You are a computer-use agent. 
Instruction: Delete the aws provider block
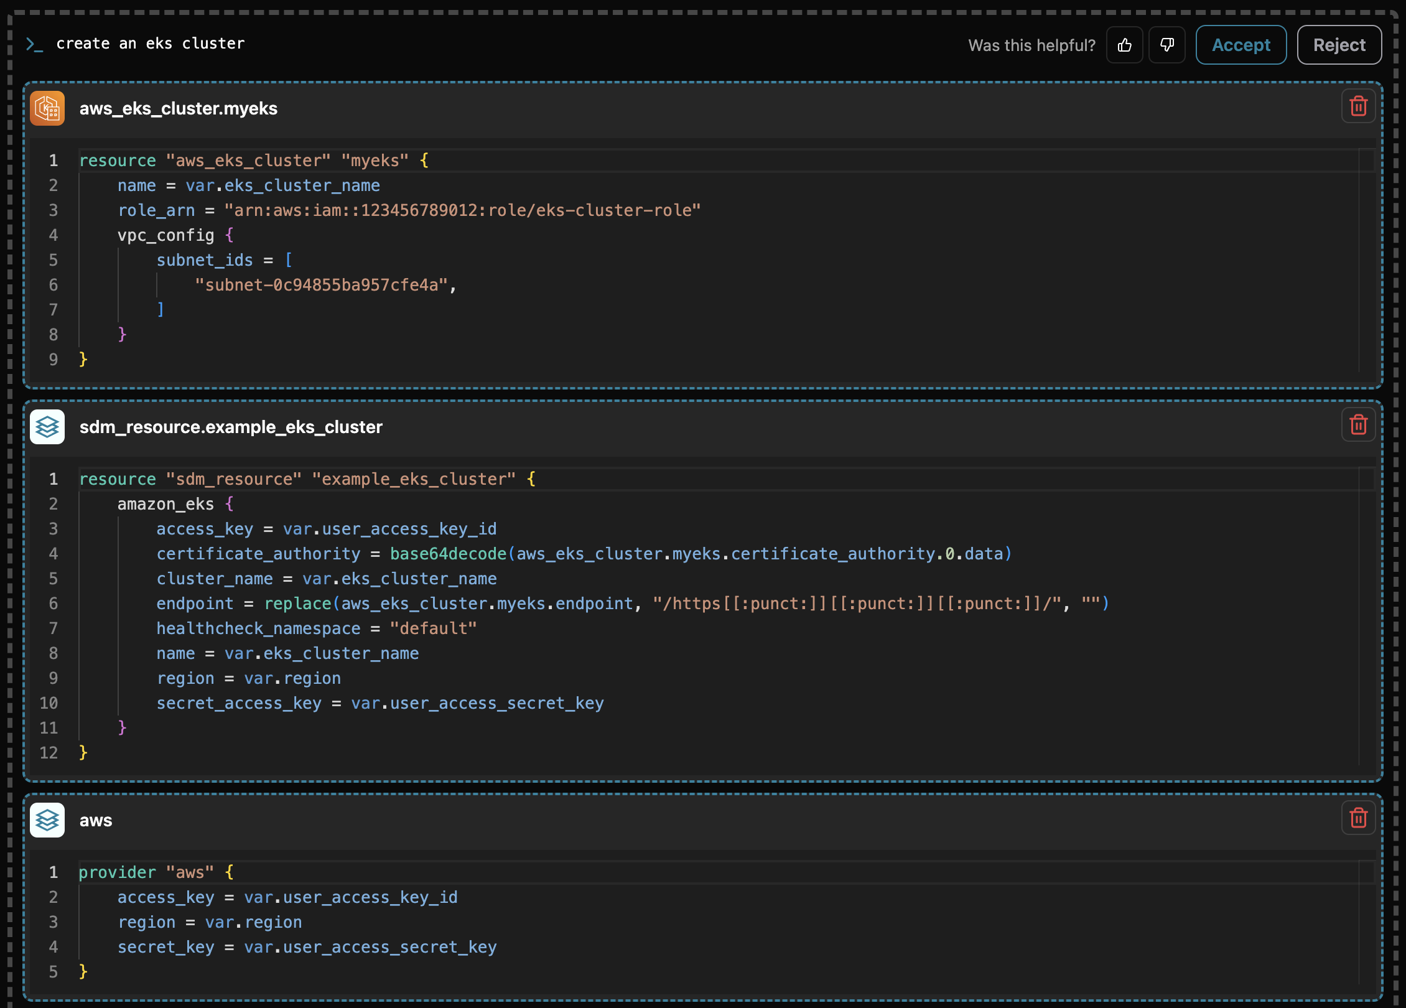1359,818
